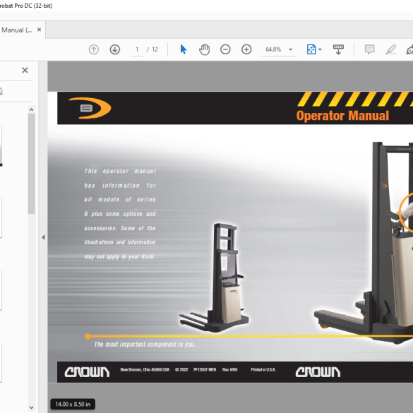
Task: Click the 'PF12507-WEB' document code text
Action: (205, 369)
